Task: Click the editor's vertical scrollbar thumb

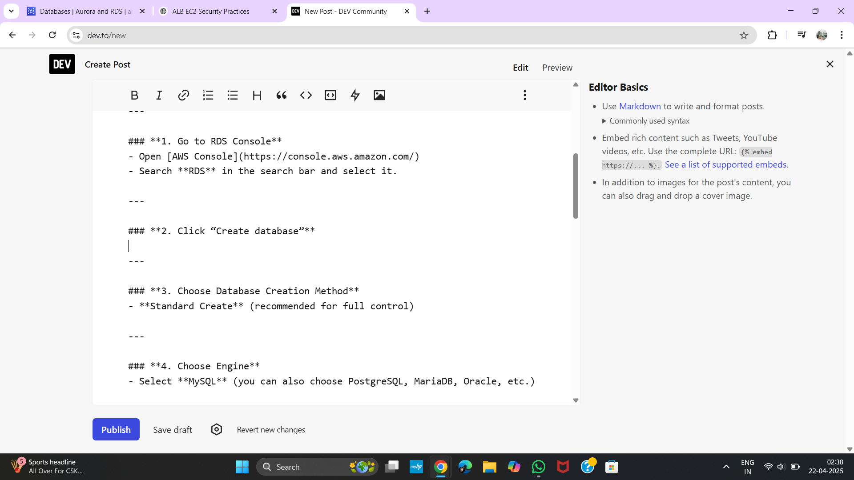Action: (x=576, y=186)
